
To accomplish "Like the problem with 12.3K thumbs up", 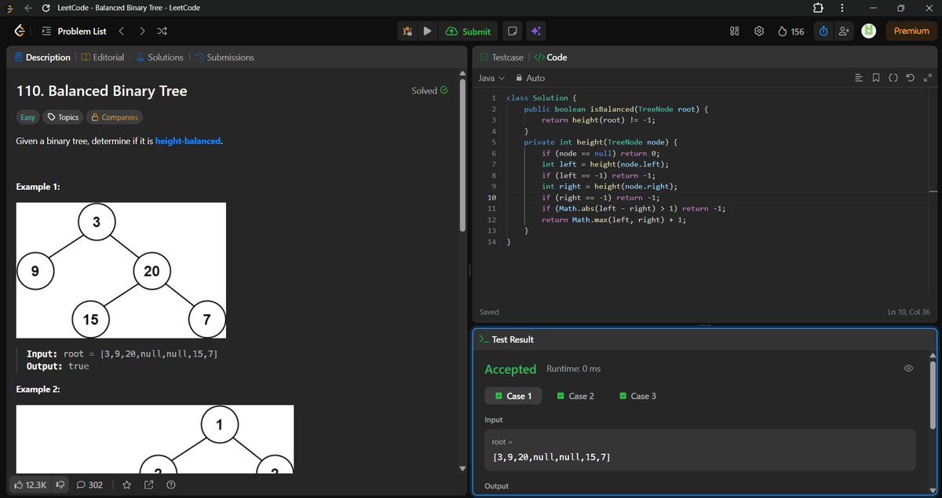I will pos(31,485).
